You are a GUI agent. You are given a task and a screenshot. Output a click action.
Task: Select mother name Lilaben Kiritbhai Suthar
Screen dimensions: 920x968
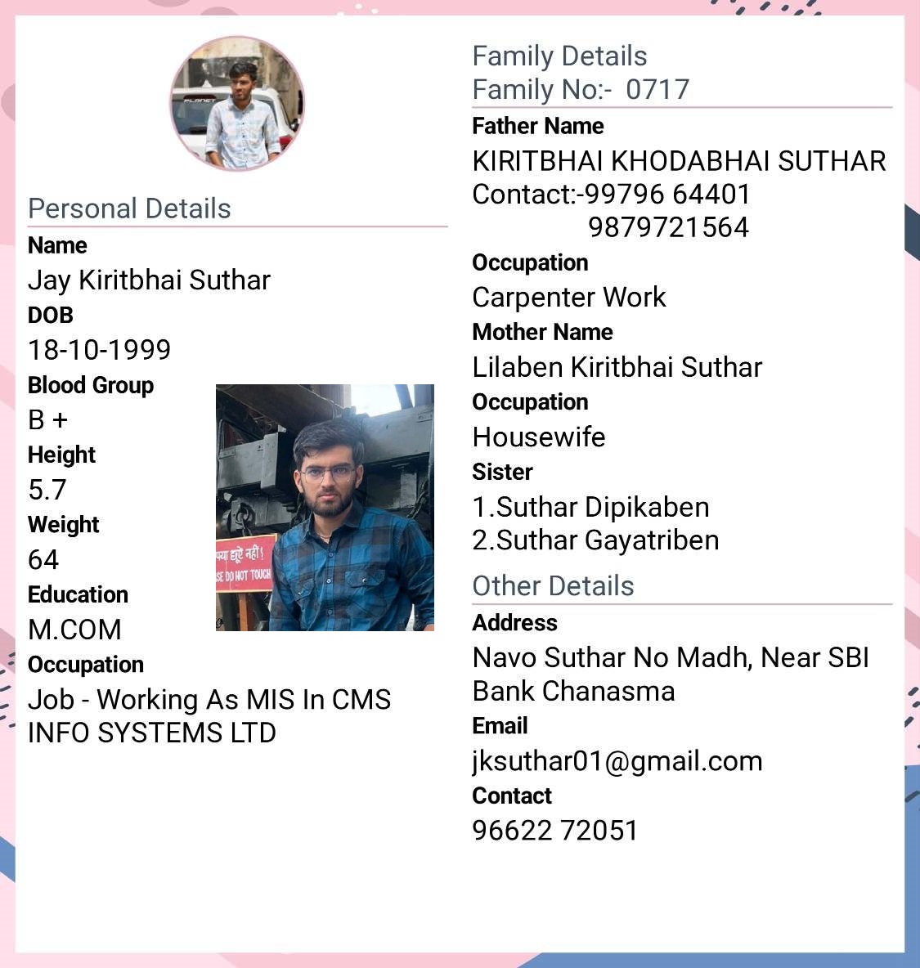617,367
